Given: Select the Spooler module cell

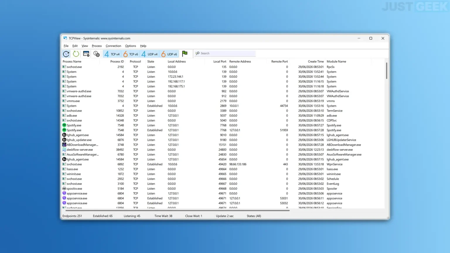Looking at the screenshot, I should tap(332, 189).
